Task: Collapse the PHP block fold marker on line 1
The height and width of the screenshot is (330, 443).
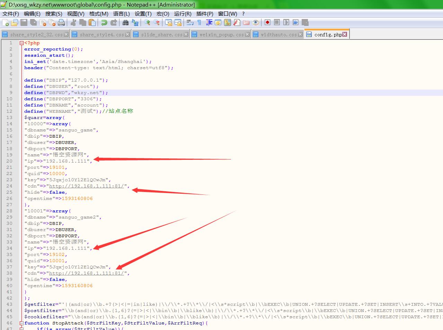Action: (21, 43)
